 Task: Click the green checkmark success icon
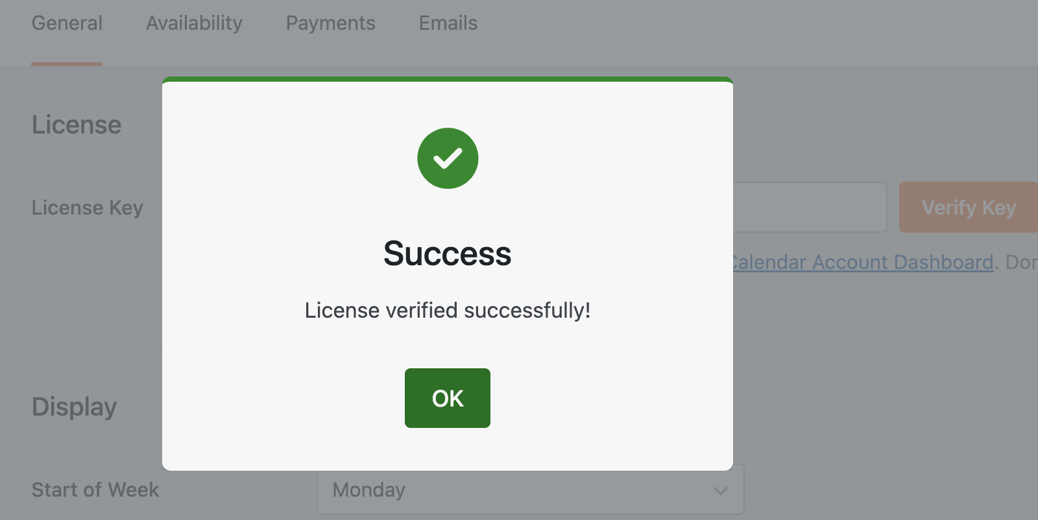(x=447, y=158)
